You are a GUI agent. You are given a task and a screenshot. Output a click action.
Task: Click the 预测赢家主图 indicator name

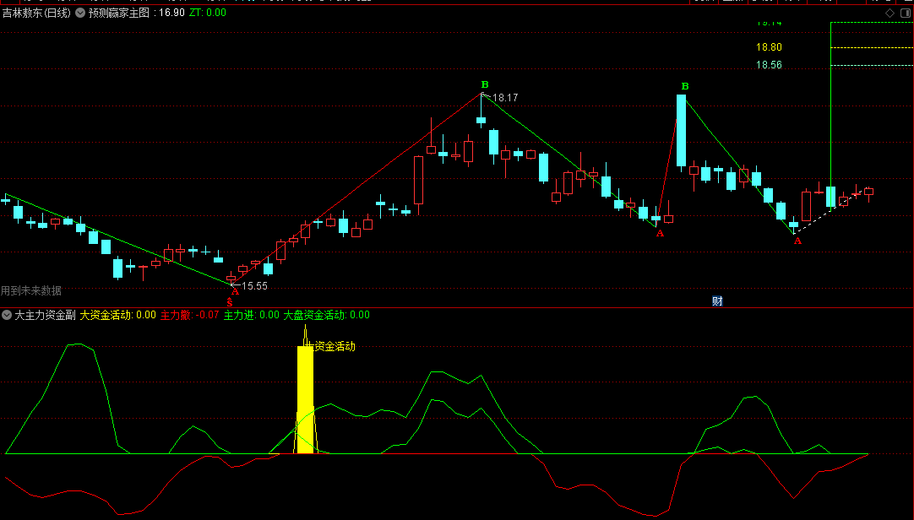pyautogui.click(x=119, y=13)
